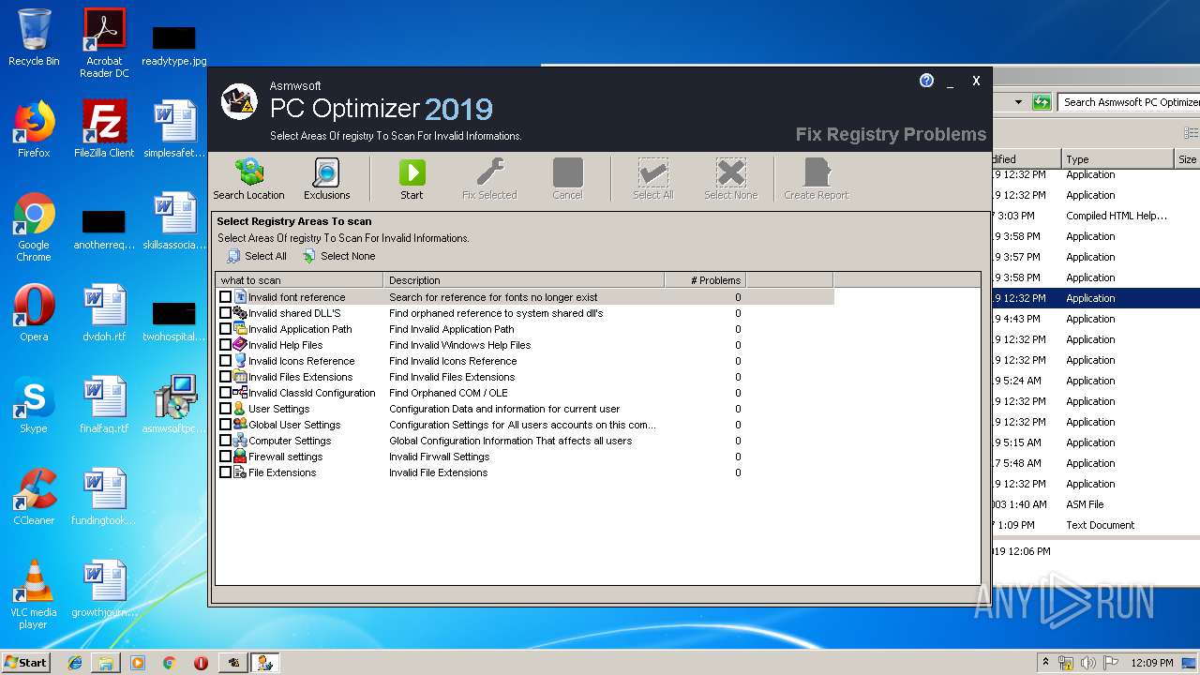Click Select All in the top toolbar
The image size is (1200, 675).
coord(652,178)
